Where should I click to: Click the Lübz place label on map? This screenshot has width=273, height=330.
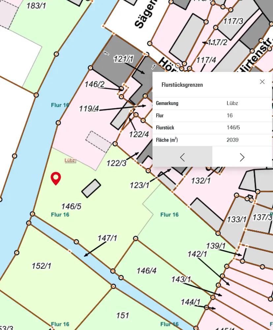click(70, 160)
